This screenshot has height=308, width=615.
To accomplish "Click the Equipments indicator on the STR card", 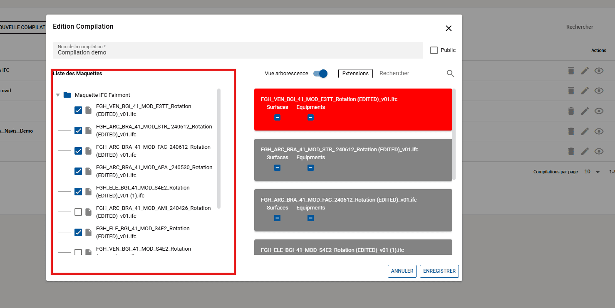I will click(310, 168).
